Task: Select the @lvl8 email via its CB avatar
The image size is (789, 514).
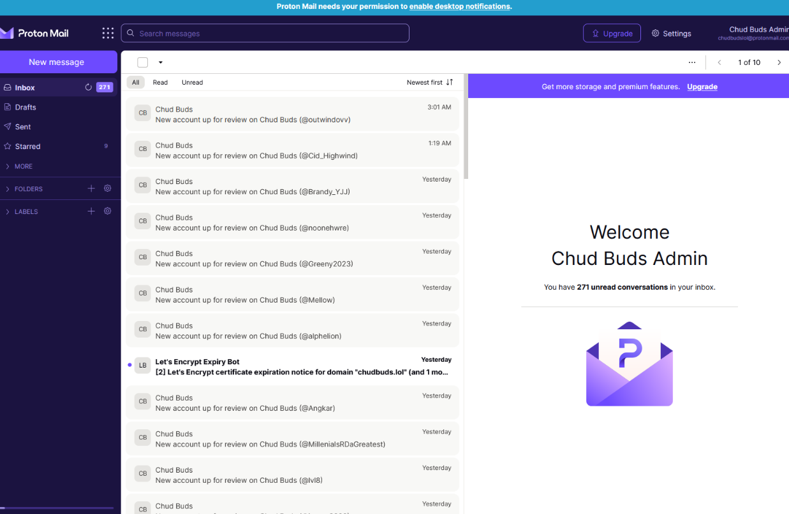Action: [x=143, y=474]
